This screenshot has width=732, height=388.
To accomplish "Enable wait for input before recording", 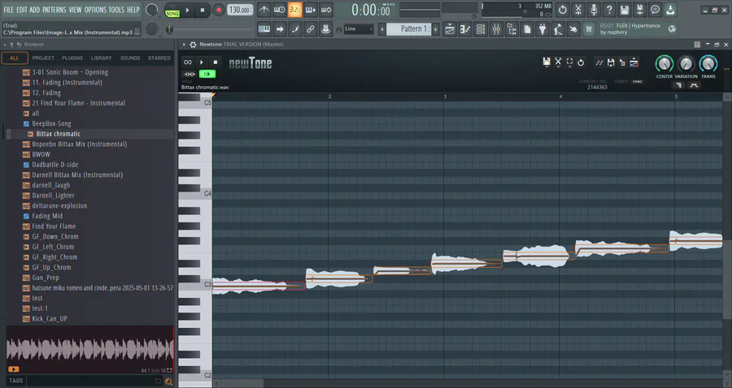I will tap(279, 9).
